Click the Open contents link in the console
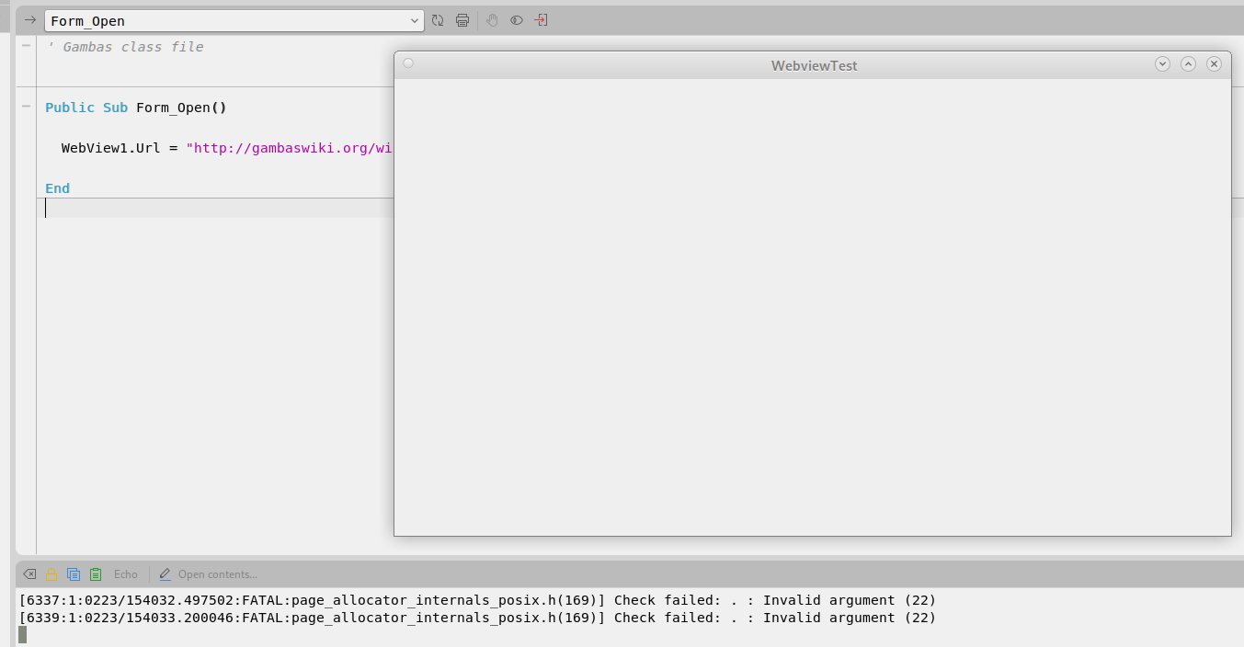This screenshot has height=647, width=1244. 219,573
